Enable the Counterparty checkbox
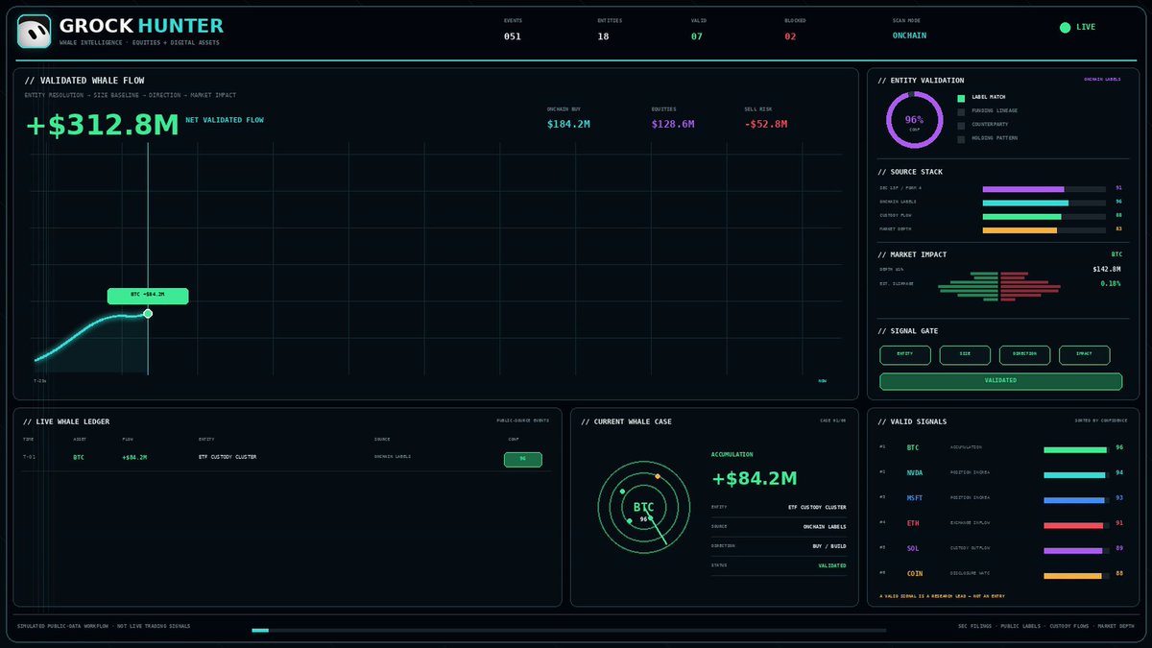Image resolution: width=1152 pixels, height=648 pixels. click(x=961, y=125)
